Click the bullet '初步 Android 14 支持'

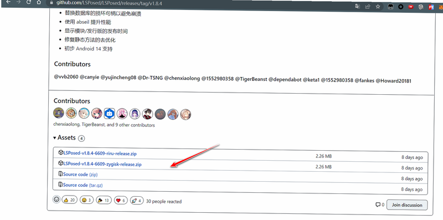point(89,49)
